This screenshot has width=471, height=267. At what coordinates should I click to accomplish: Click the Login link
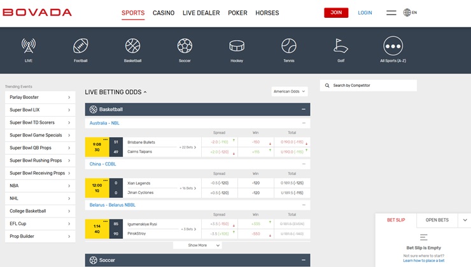[x=365, y=13]
